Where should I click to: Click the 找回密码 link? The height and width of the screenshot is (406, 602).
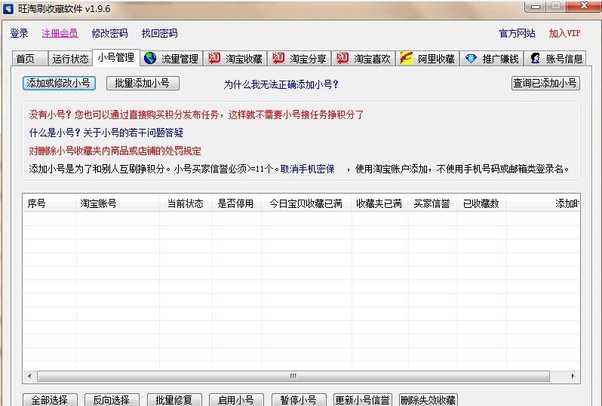click(x=160, y=33)
